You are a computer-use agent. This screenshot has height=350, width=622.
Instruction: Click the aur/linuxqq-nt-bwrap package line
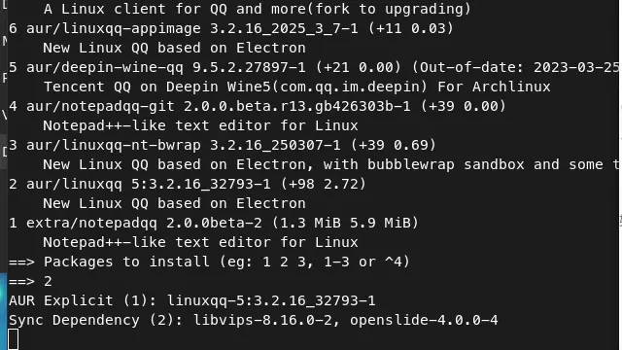point(223,145)
